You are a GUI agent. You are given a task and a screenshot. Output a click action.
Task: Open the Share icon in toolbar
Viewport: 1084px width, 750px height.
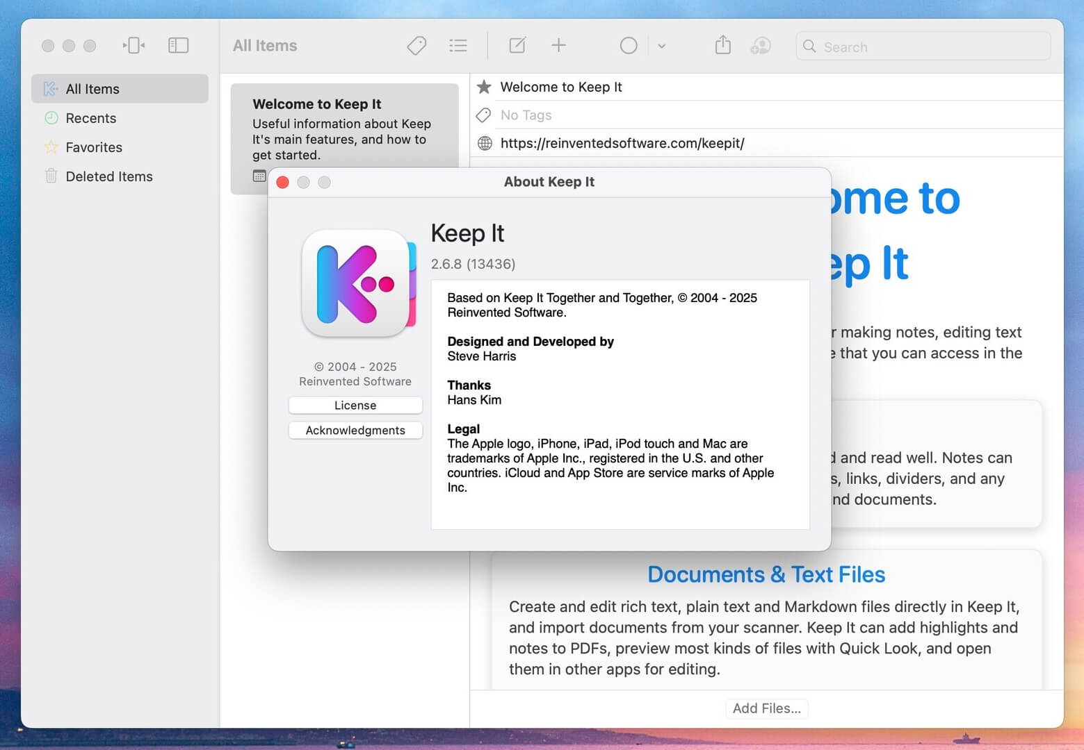723,45
